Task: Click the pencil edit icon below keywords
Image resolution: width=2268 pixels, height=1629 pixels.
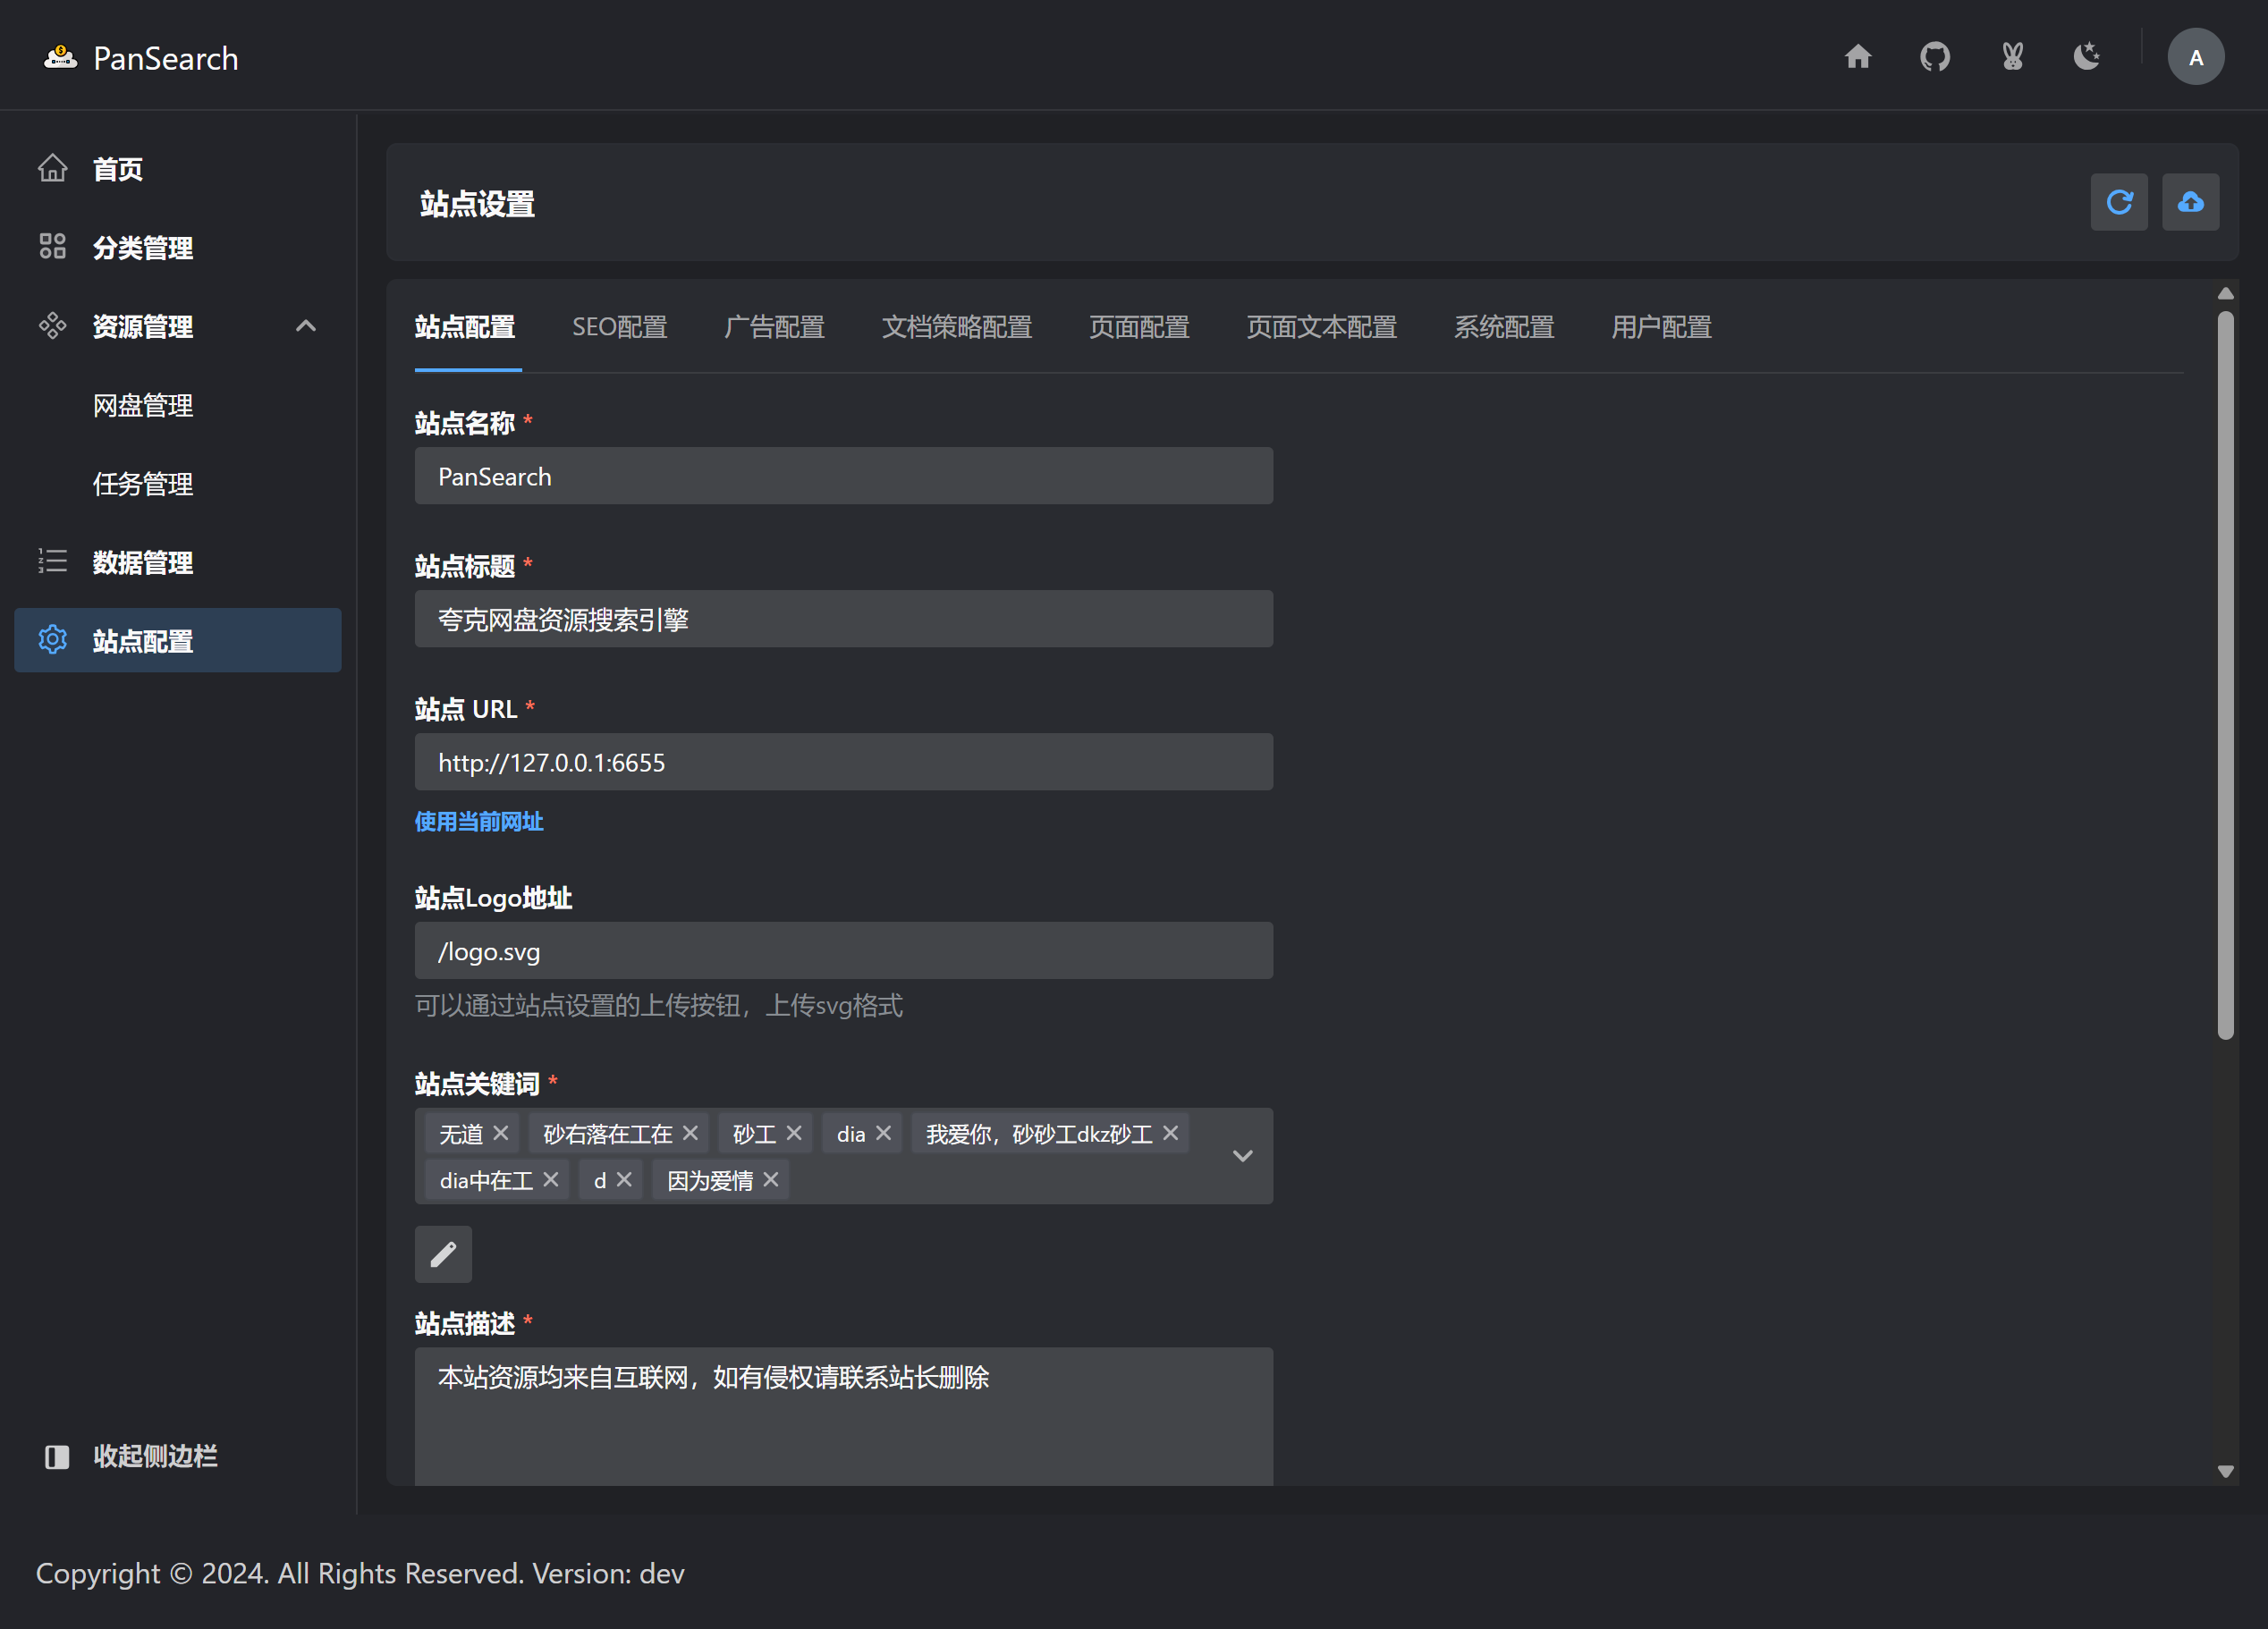Action: click(x=443, y=1254)
